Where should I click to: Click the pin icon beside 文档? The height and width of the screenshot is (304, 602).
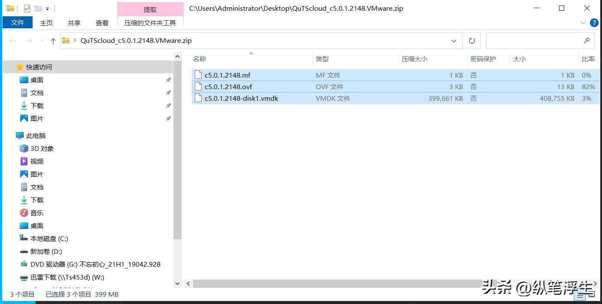[168, 93]
